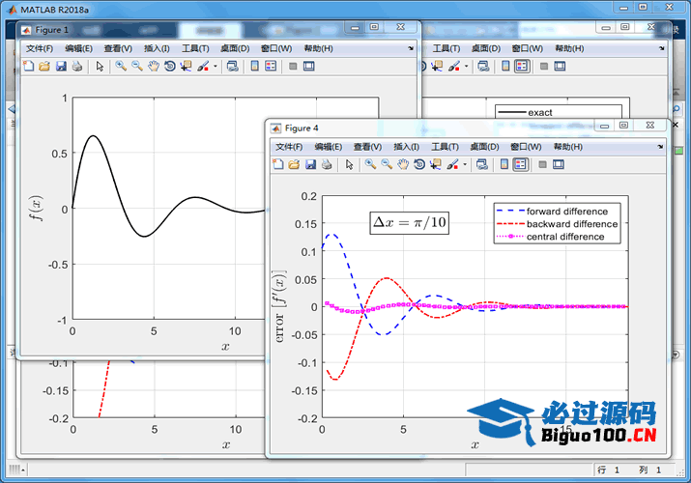
Task: Click Save icon in Figure 4 toolbar
Action: (x=310, y=165)
